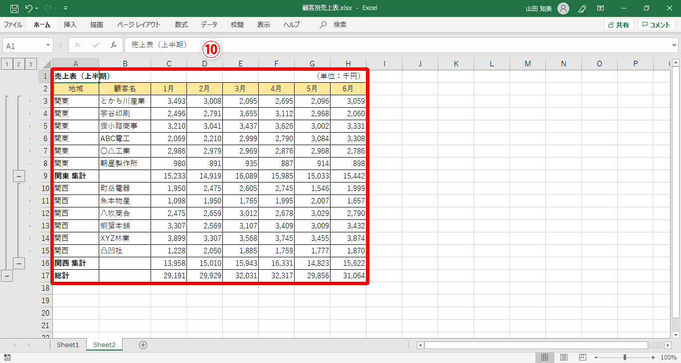
Task: Select cell with value 31,064
Action: pyautogui.click(x=348, y=276)
